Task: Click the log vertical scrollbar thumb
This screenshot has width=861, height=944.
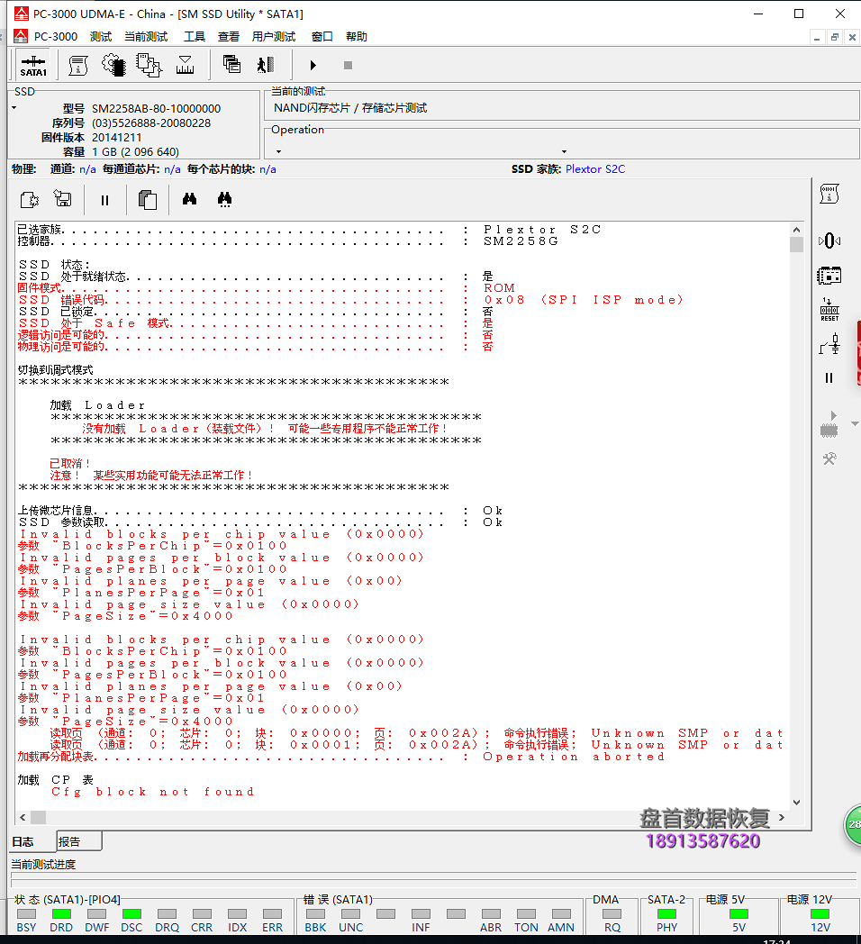Action: point(796,244)
